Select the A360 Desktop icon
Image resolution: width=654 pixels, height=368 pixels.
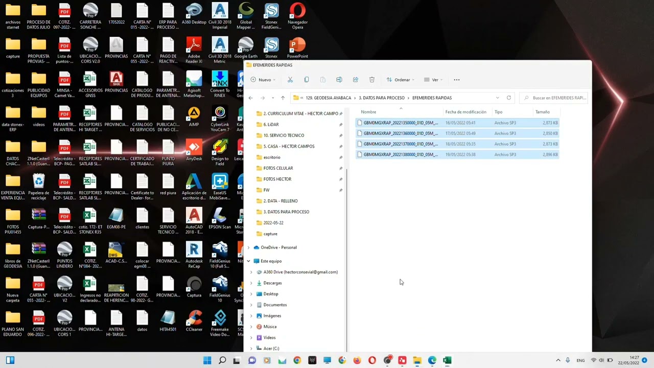click(194, 14)
